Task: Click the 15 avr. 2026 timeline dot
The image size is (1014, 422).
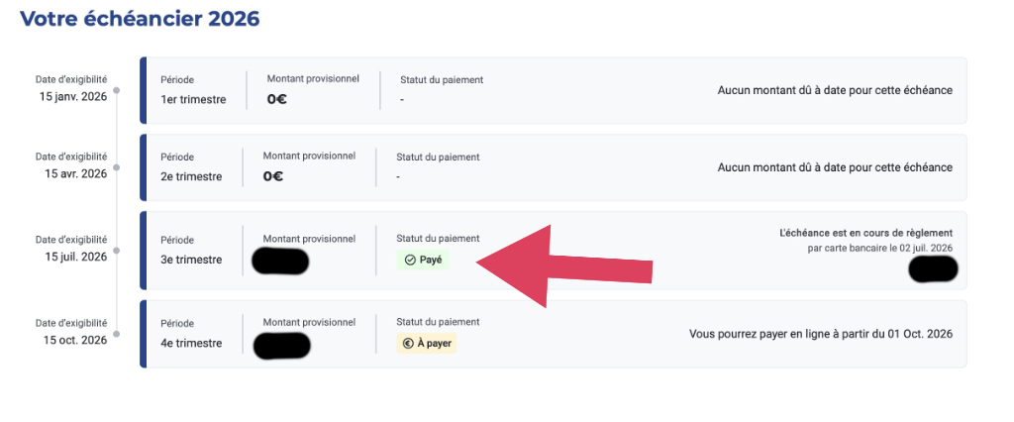Action: tap(117, 167)
